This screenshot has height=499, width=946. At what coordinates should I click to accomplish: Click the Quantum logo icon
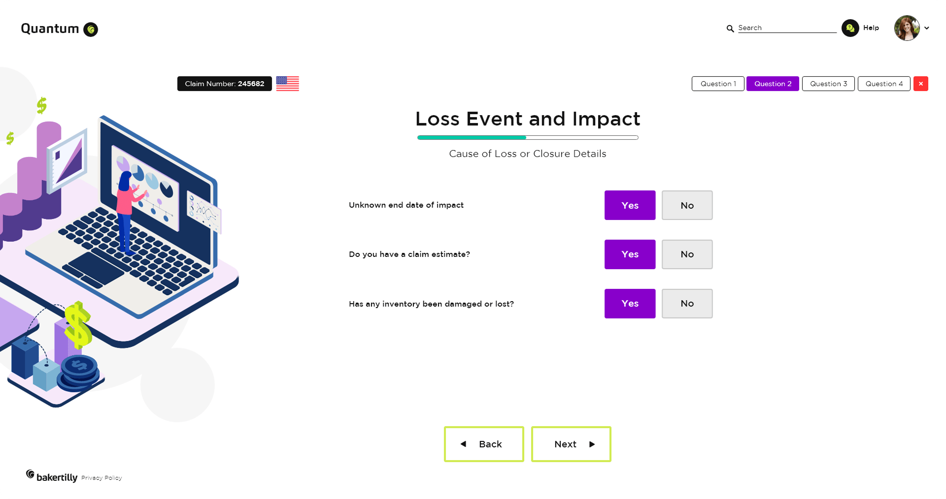point(91,30)
